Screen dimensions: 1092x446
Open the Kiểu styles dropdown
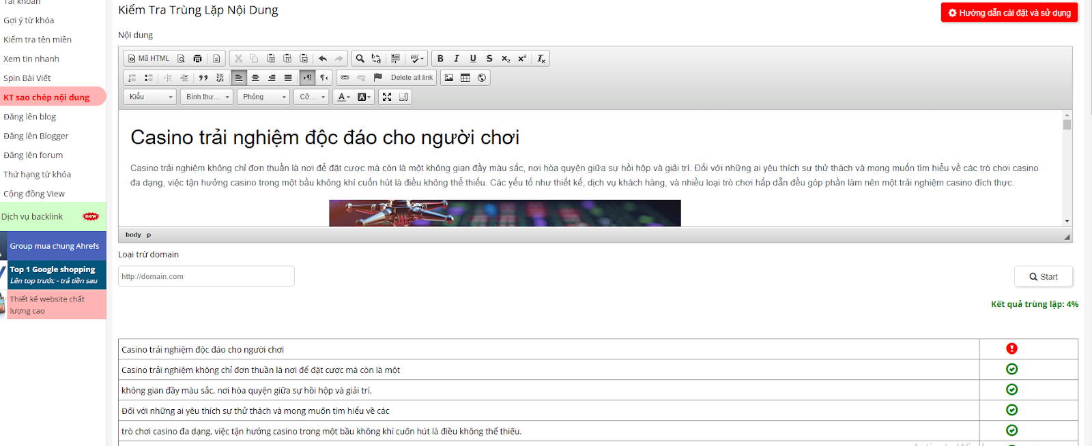coord(150,97)
